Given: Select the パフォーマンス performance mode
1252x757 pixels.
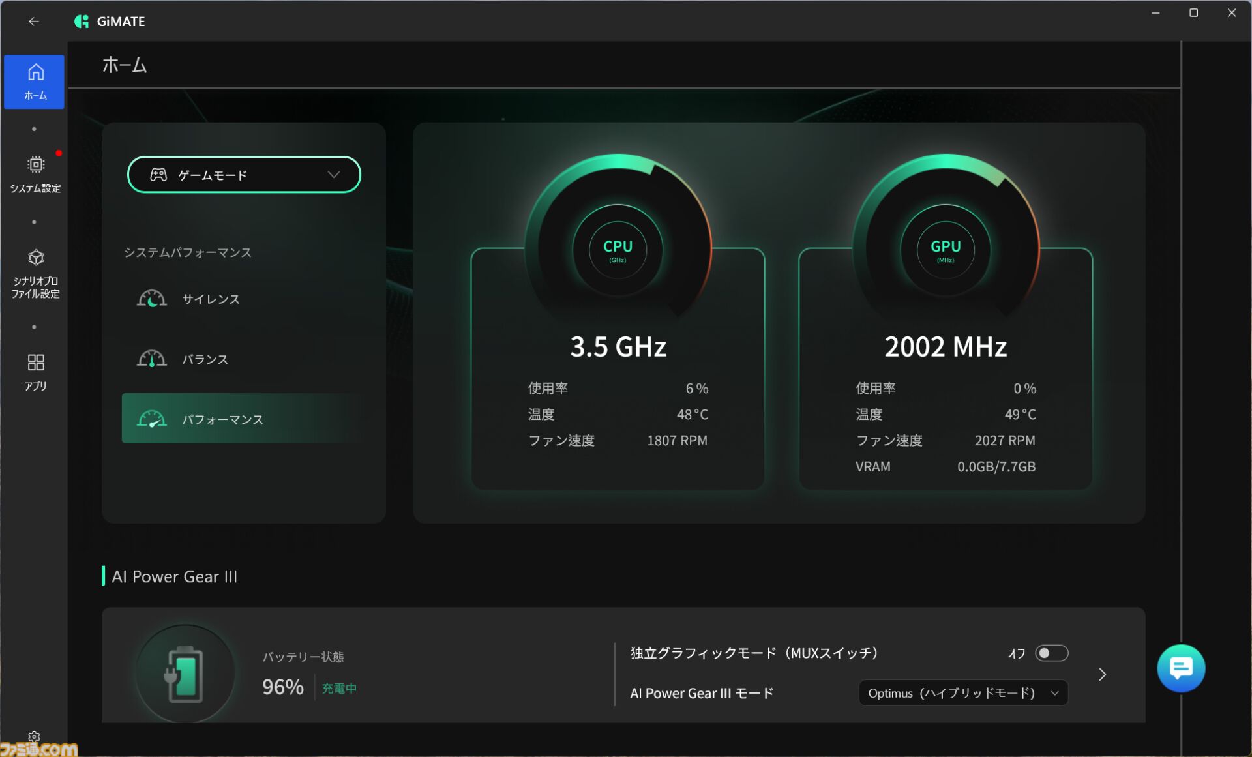Looking at the screenshot, I should 244,419.
